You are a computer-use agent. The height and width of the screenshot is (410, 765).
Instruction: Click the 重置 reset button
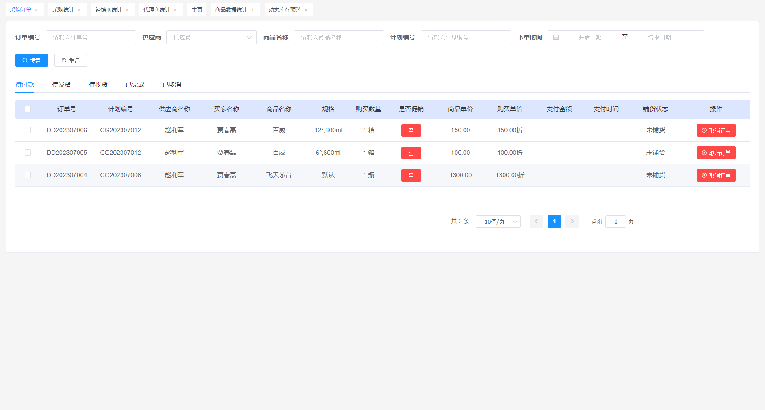(x=70, y=61)
